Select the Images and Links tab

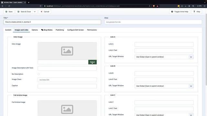click(x=21, y=30)
